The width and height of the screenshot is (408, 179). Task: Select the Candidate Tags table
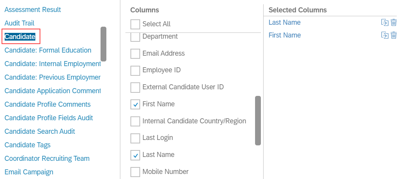pyautogui.click(x=28, y=145)
